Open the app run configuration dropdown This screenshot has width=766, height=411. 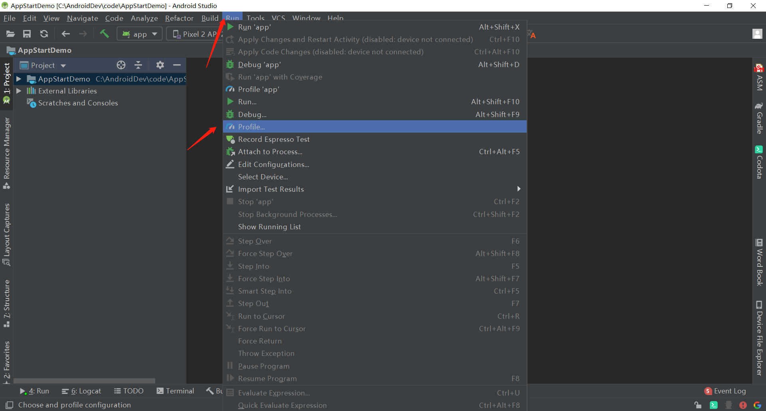(140, 34)
